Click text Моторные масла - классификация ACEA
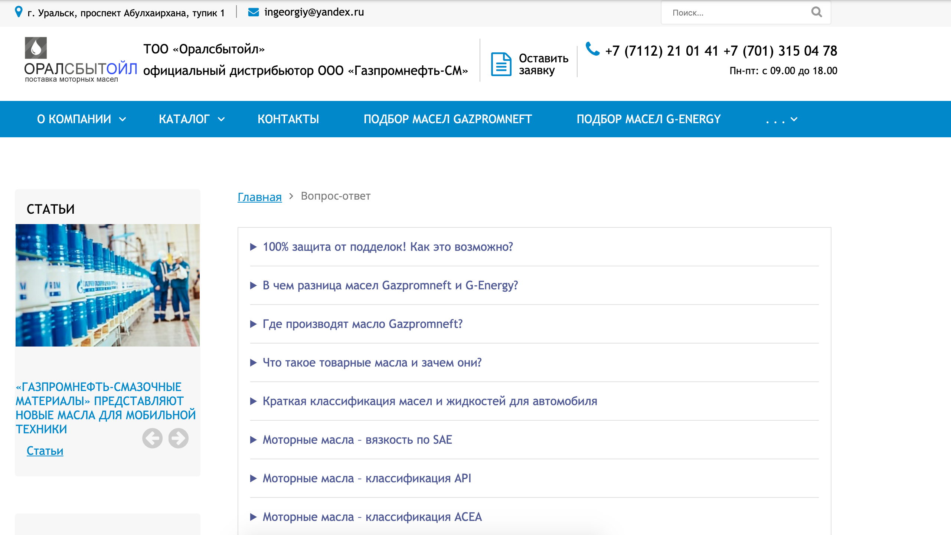The width and height of the screenshot is (951, 535). [372, 517]
